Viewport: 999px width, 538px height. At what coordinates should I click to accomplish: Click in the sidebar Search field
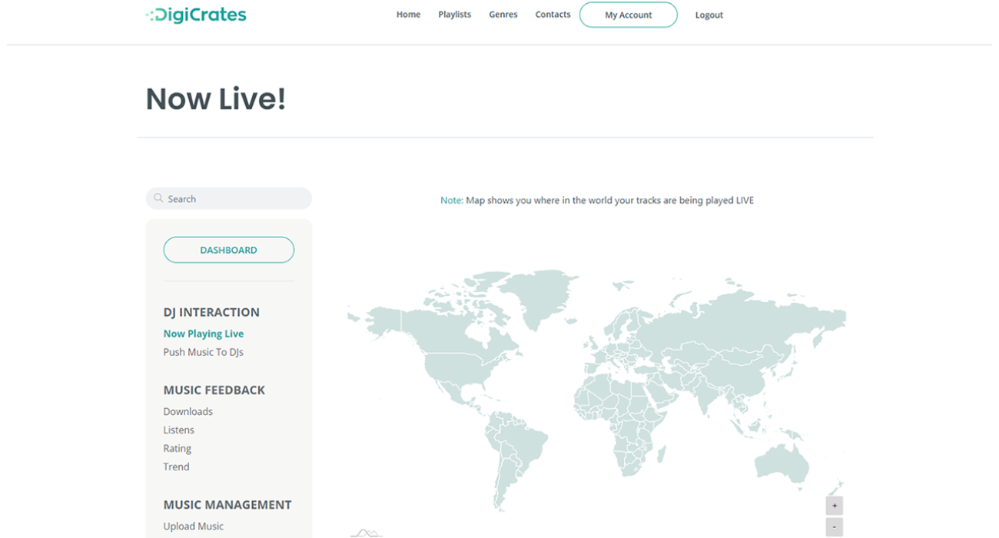pyautogui.click(x=234, y=198)
